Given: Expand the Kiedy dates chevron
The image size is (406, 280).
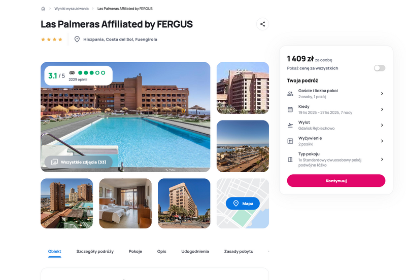Looking at the screenshot, I should tap(382, 109).
